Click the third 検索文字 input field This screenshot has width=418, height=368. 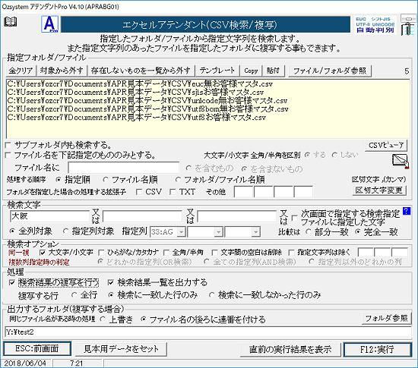236,216
